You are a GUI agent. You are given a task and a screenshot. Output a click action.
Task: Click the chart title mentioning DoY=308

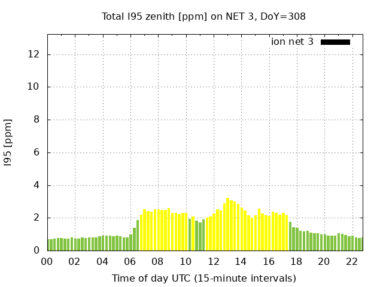tap(203, 16)
